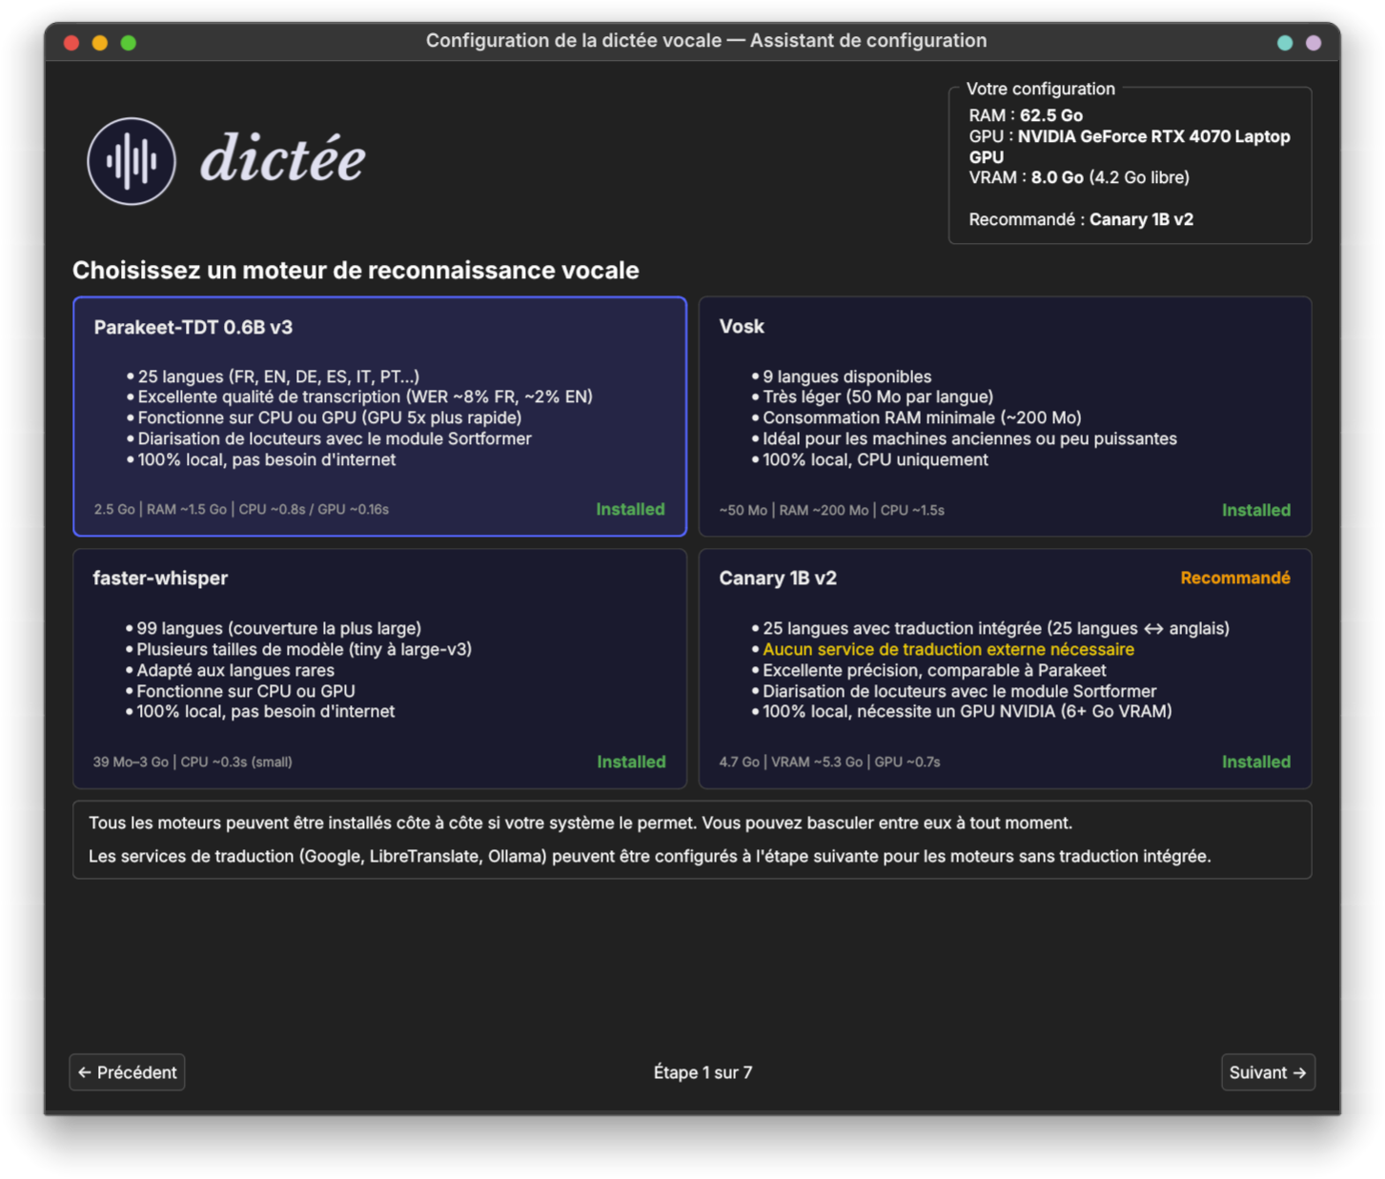Click Installed status on the Vosk card
1385x1179 pixels.
point(1256,510)
